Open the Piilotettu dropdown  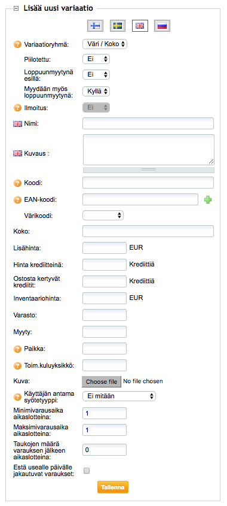pyautogui.click(x=96, y=59)
